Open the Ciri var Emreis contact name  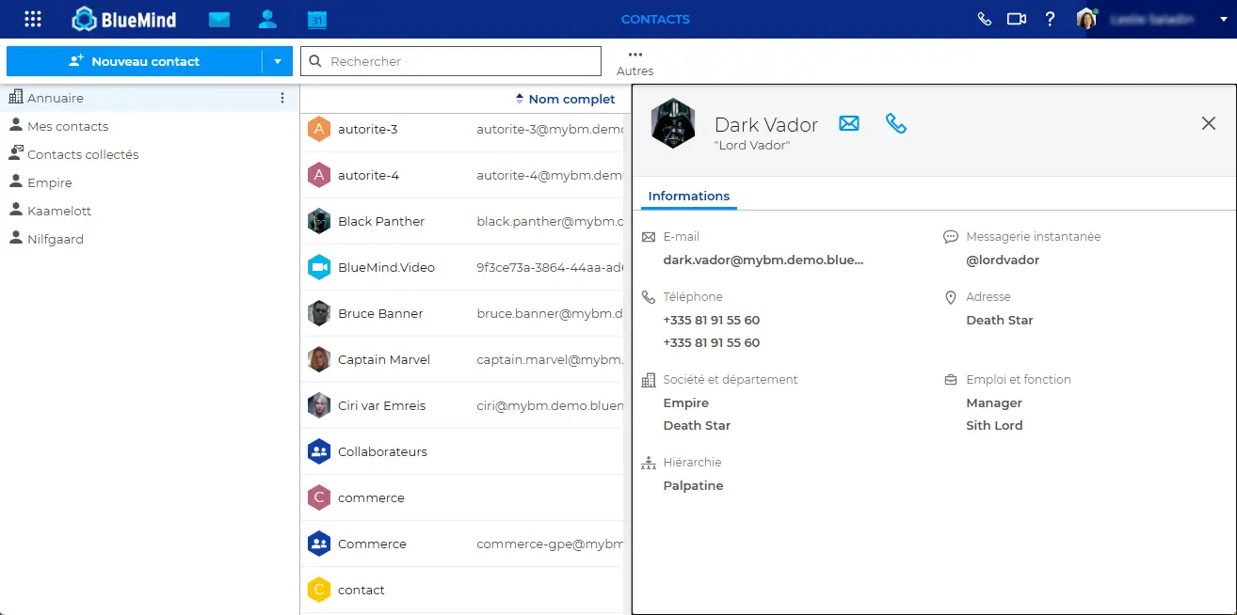[381, 405]
